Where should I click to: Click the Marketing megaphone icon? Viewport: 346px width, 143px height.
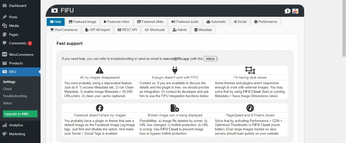coord(5,134)
